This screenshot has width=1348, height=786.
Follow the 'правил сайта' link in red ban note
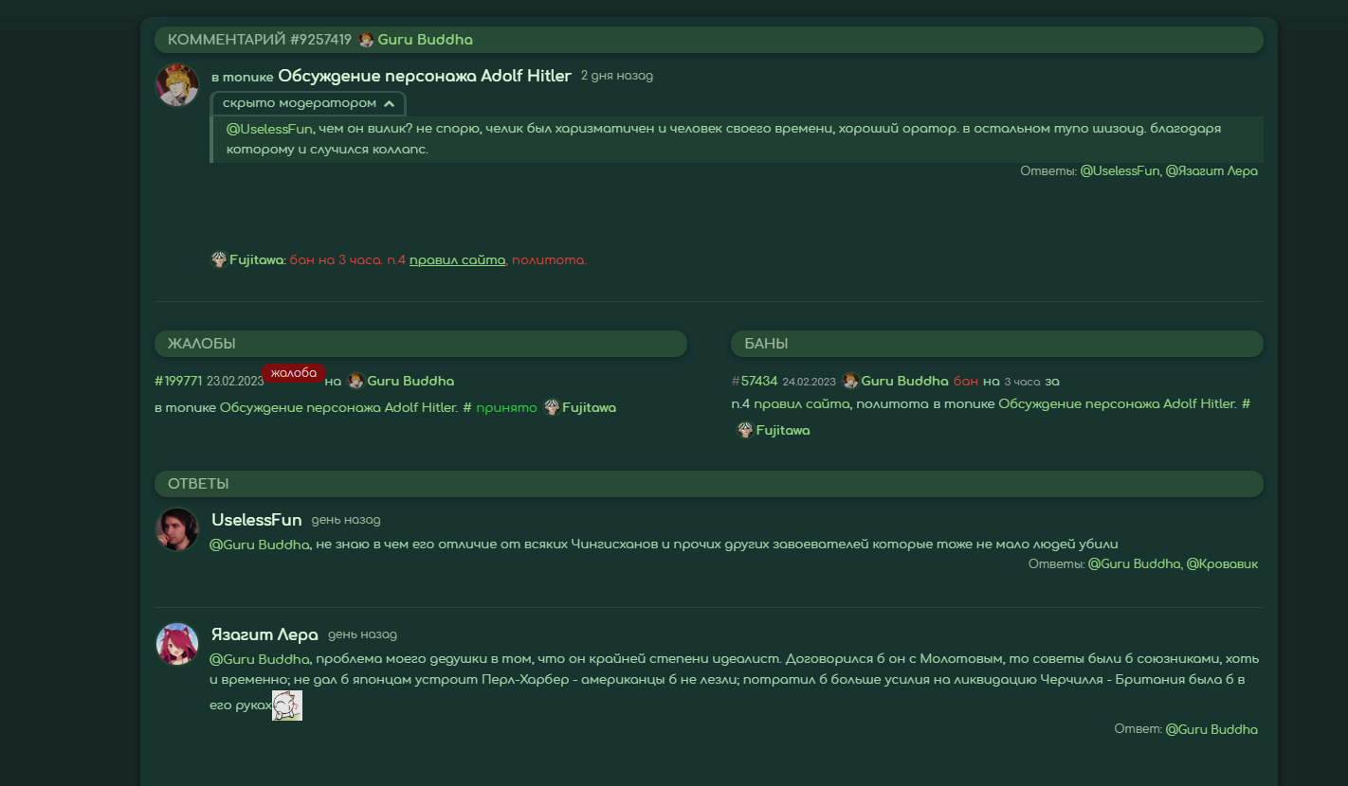pos(457,259)
